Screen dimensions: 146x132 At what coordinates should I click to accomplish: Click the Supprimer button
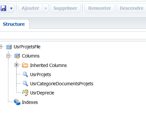65,8
